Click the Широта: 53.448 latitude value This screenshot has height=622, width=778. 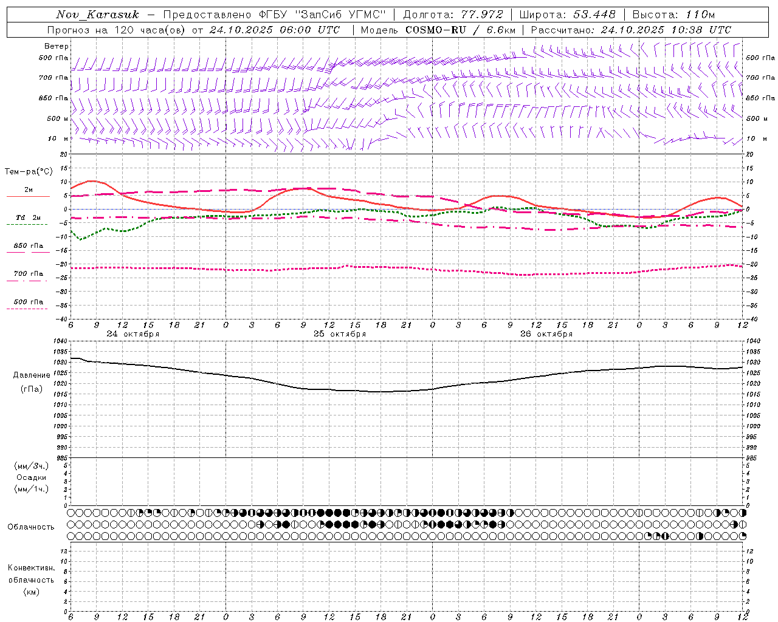coord(567,15)
